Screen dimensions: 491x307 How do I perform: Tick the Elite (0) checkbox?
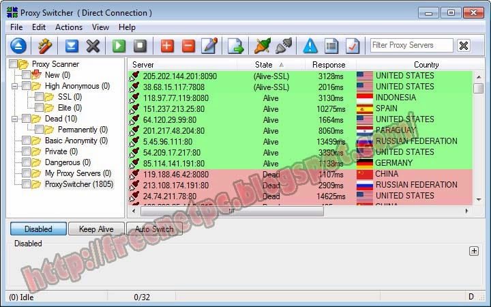[x=39, y=108]
